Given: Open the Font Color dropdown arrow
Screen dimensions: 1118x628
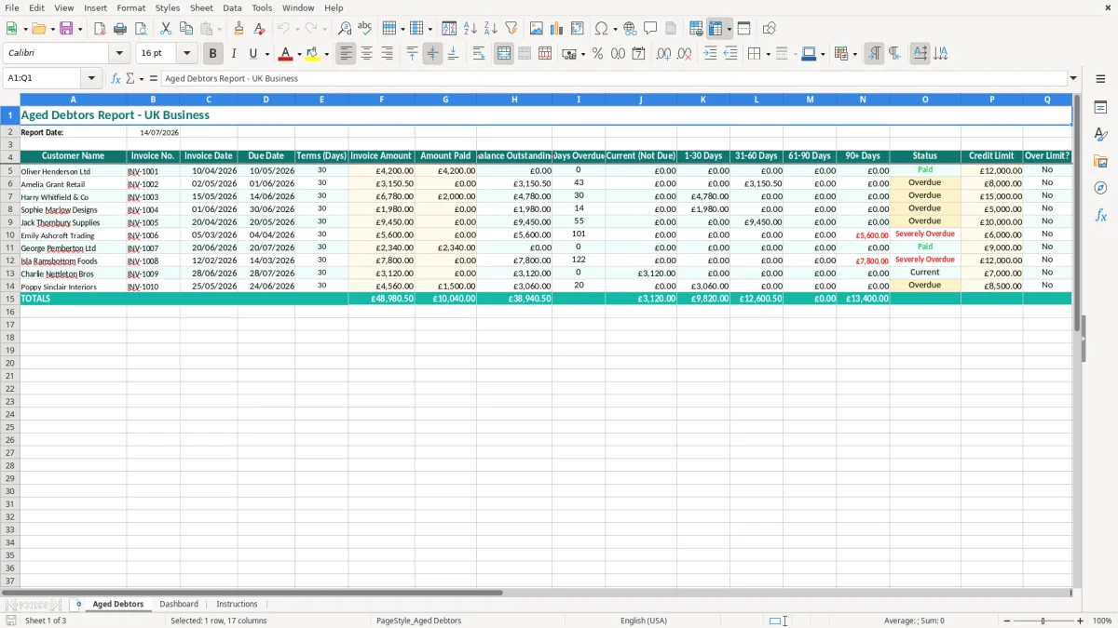Looking at the screenshot, I should 299,54.
